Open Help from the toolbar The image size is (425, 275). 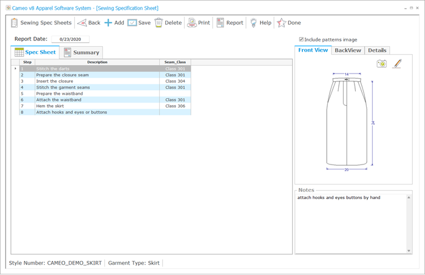pos(260,23)
